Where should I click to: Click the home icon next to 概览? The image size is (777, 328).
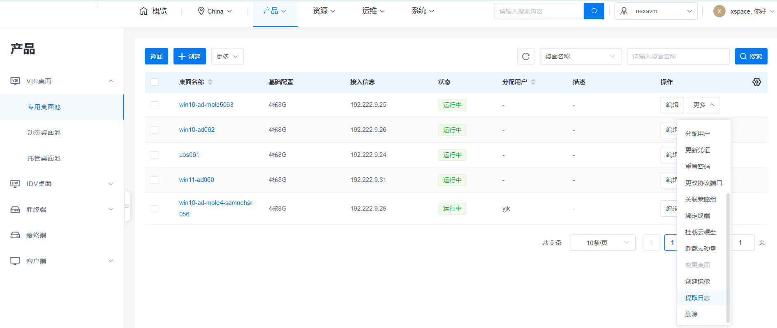coord(143,11)
